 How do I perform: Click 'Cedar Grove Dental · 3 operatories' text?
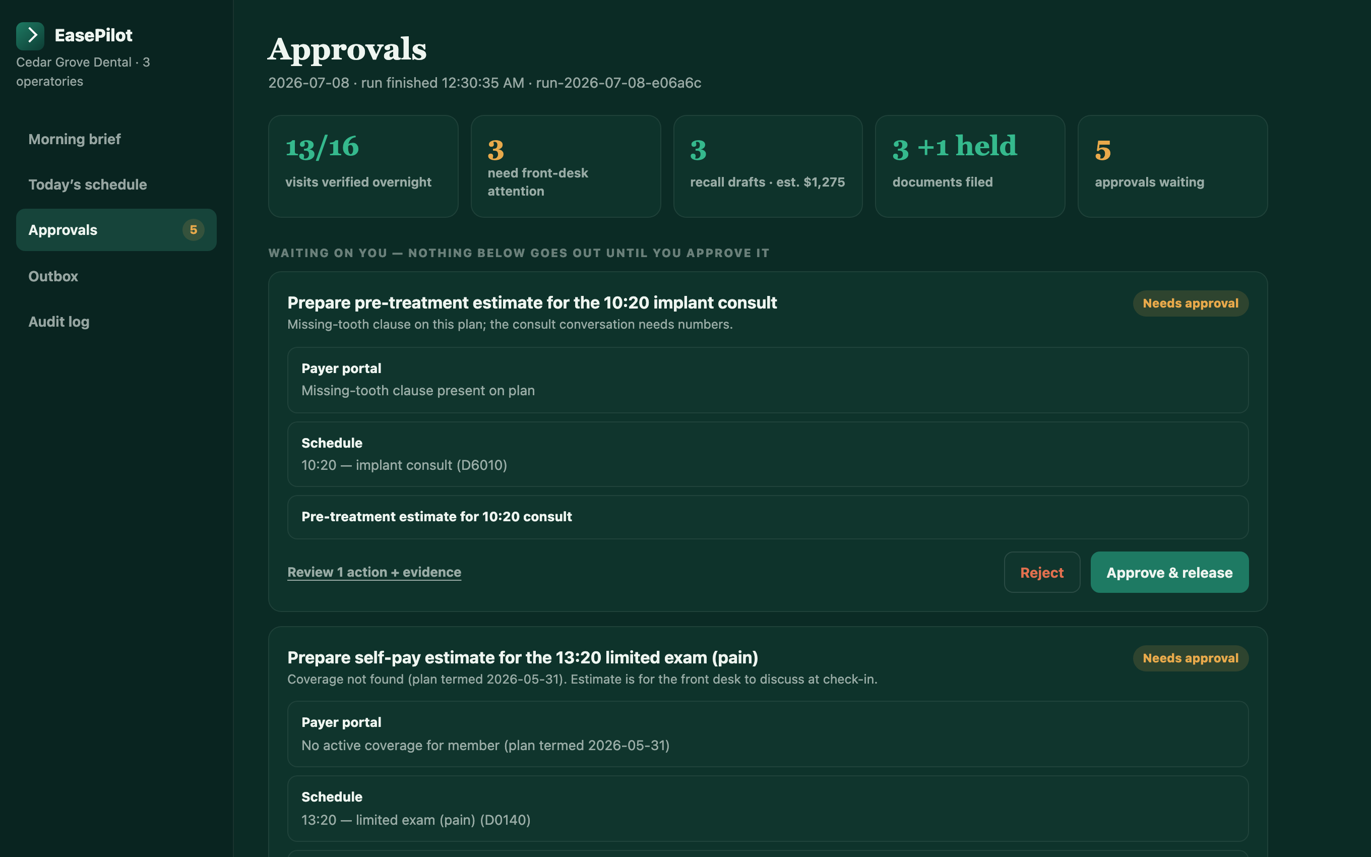click(83, 72)
